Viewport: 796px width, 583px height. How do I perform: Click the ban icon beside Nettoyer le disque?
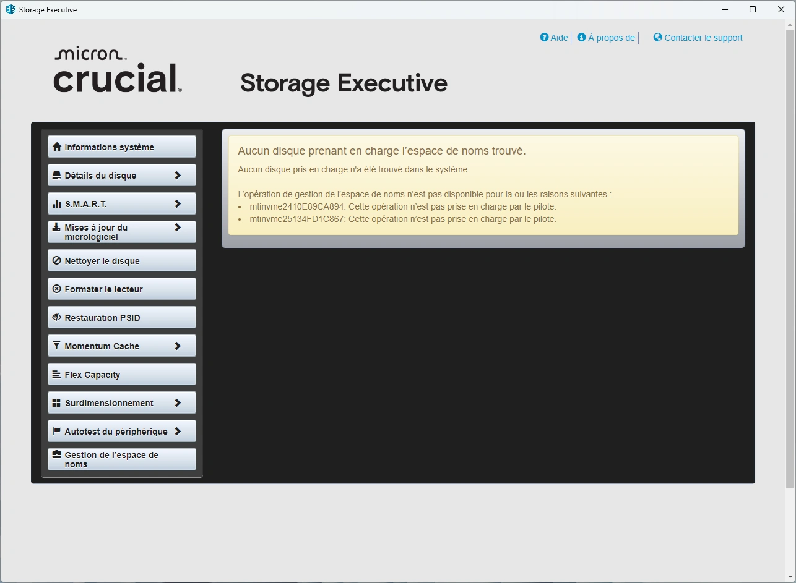[57, 260]
